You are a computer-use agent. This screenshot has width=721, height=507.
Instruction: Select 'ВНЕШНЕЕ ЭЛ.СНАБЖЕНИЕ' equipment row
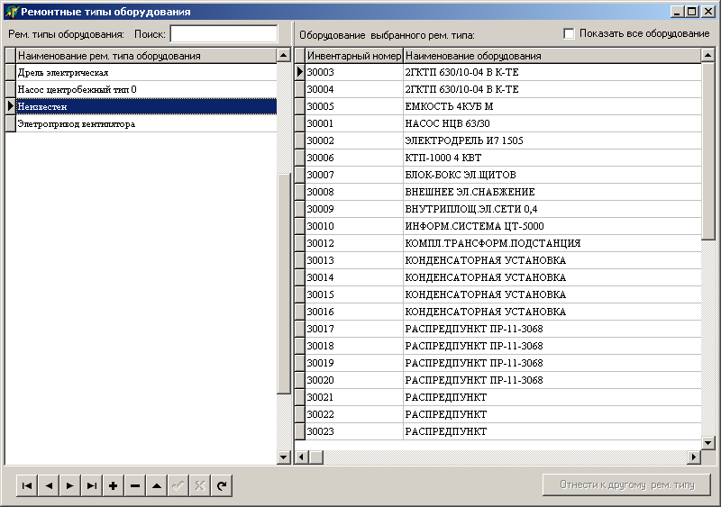coord(503,192)
